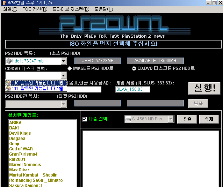Toggle the 다중 선택 checkbox
Viewport: 223px width, 187px height.
(85, 119)
